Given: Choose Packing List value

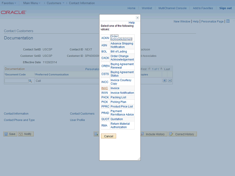Looking at the screenshot, I should click(x=118, y=97).
